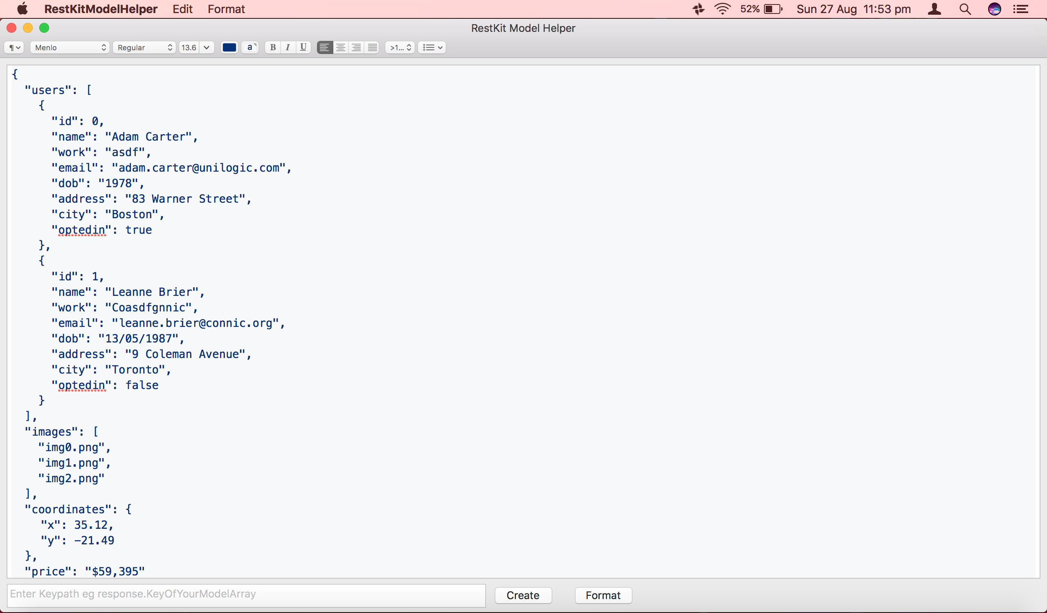Open the Apple menu

[22, 9]
